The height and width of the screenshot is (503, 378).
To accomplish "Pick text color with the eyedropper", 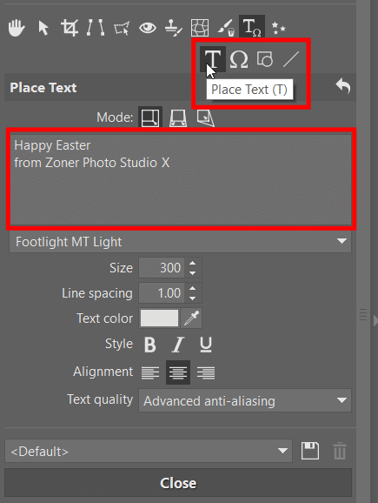I will tap(191, 319).
